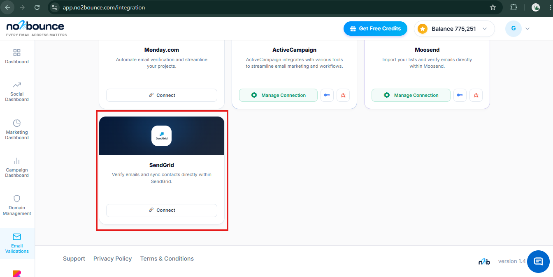The image size is (553, 277).
Task: Connect the Monday.com integration
Action: pyautogui.click(x=162, y=95)
